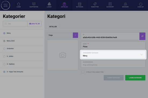The image size is (148, 98).
Task: Switch to the Detaljer tab
Action: pyautogui.click(x=53, y=27)
